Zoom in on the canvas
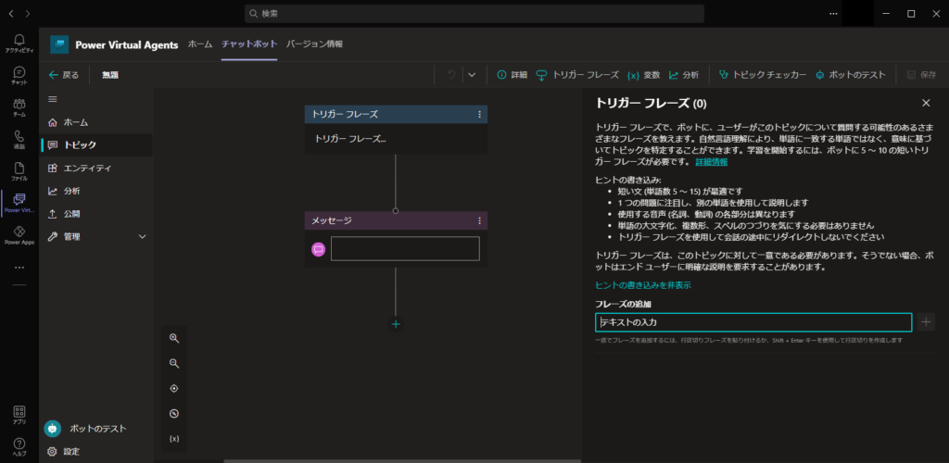This screenshot has height=463, width=949. 174,339
